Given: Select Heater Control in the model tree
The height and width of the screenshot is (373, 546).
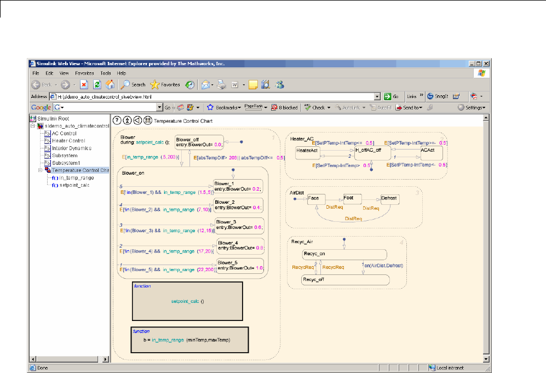Looking at the screenshot, I should point(67,141).
